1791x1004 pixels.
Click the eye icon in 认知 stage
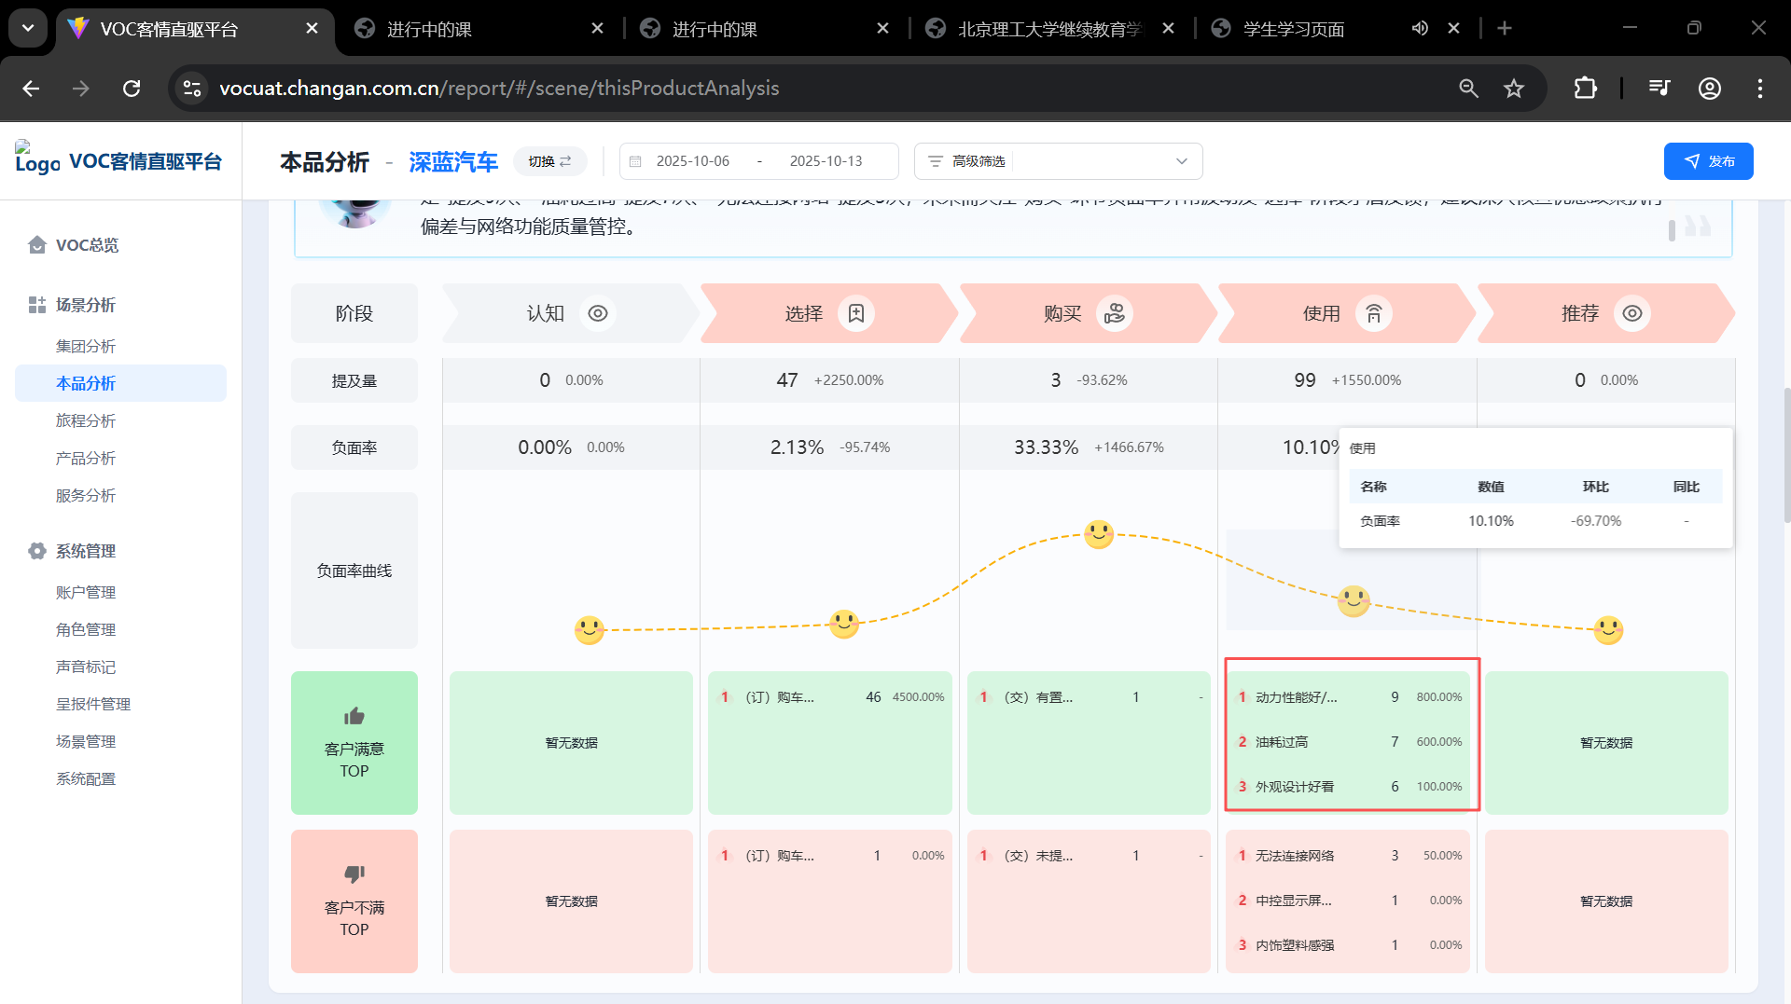pos(598,314)
